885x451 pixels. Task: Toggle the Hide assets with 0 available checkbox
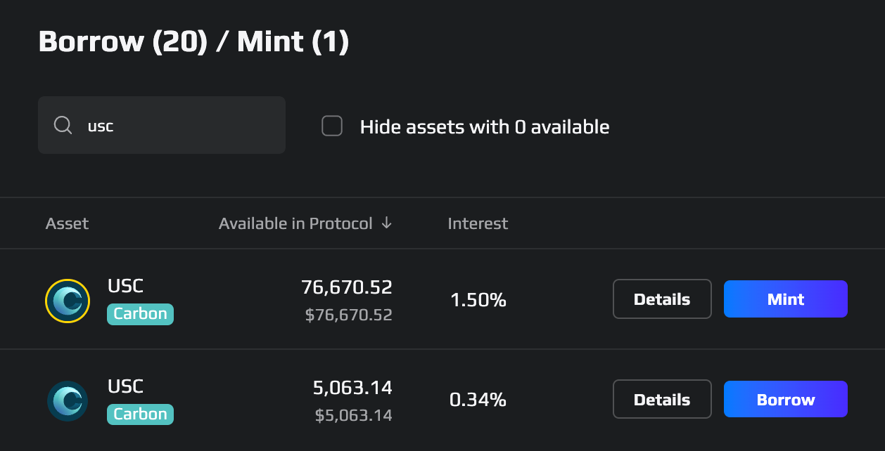point(332,126)
